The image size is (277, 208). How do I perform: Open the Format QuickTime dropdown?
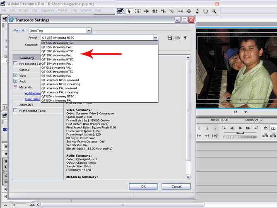click(89, 30)
